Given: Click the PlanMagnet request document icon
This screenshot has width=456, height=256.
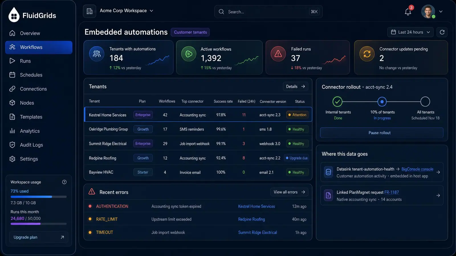Looking at the screenshot, I should tap(328, 195).
